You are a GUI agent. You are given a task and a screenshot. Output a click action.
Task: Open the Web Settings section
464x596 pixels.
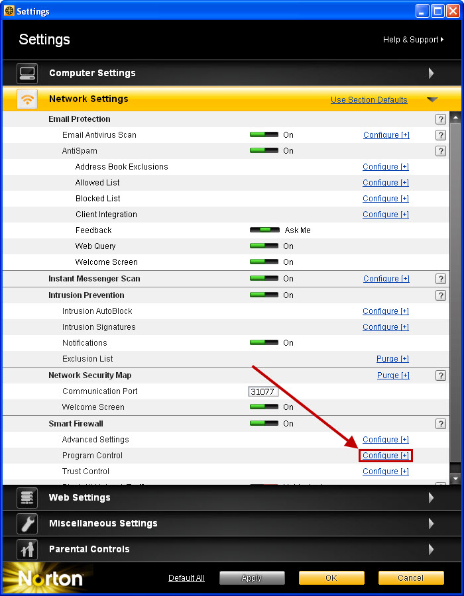click(x=231, y=497)
